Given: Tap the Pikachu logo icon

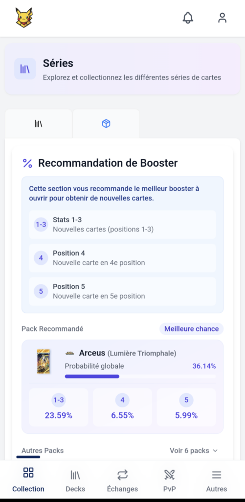Looking at the screenshot, I should 24,17.
